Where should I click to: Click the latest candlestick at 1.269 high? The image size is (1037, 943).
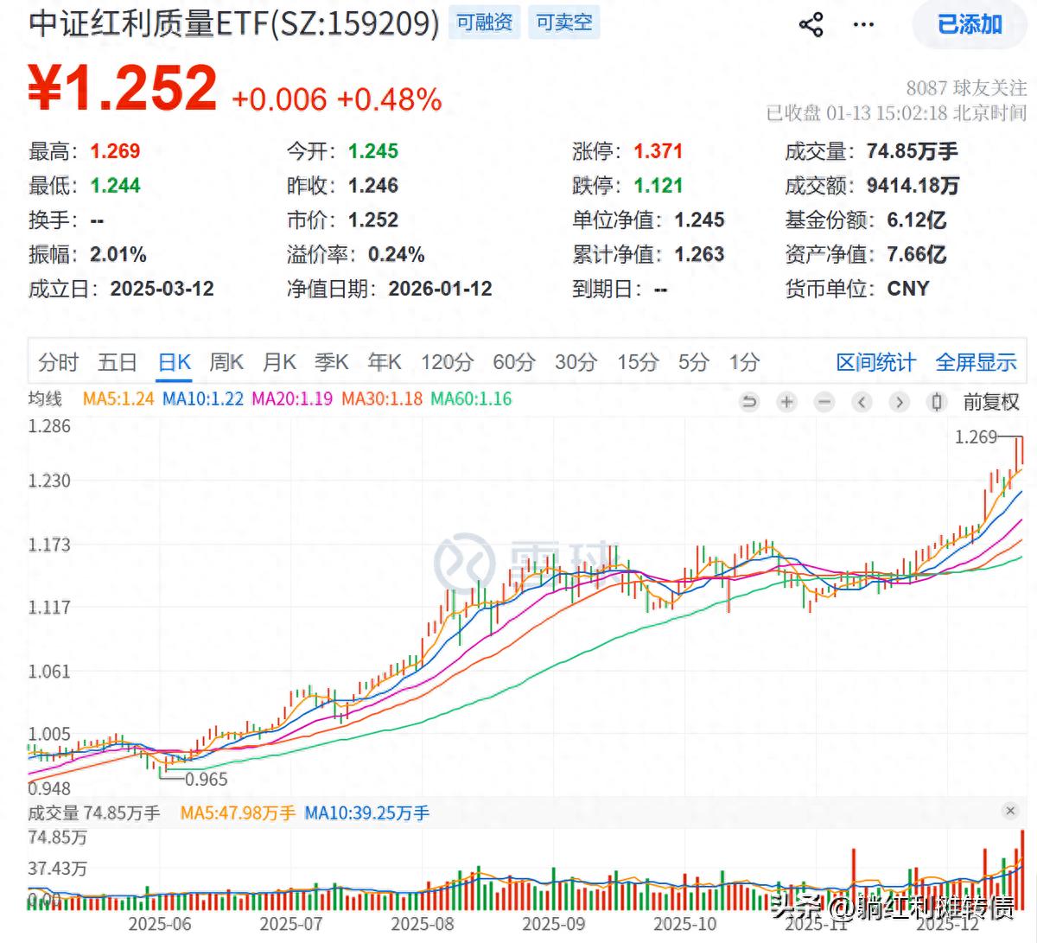[x=1021, y=451]
